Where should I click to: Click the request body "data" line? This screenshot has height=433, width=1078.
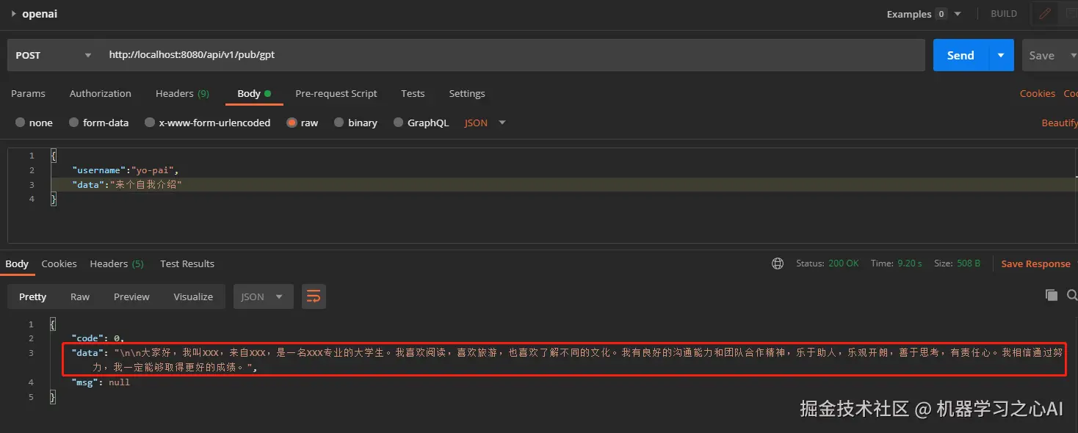[x=127, y=185]
